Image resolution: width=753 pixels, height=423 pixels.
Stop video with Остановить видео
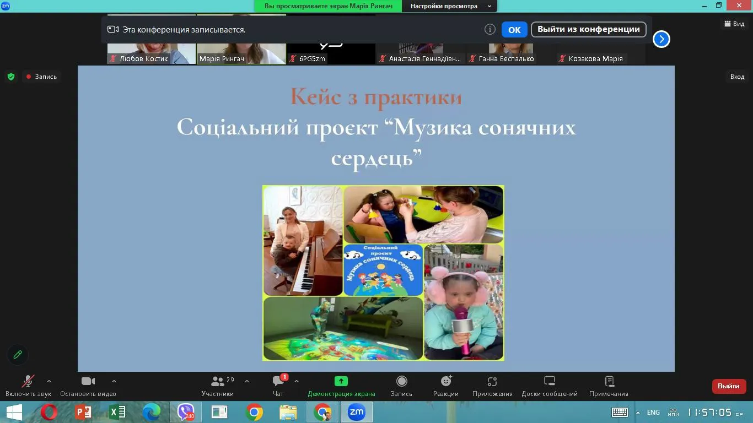pyautogui.click(x=88, y=386)
